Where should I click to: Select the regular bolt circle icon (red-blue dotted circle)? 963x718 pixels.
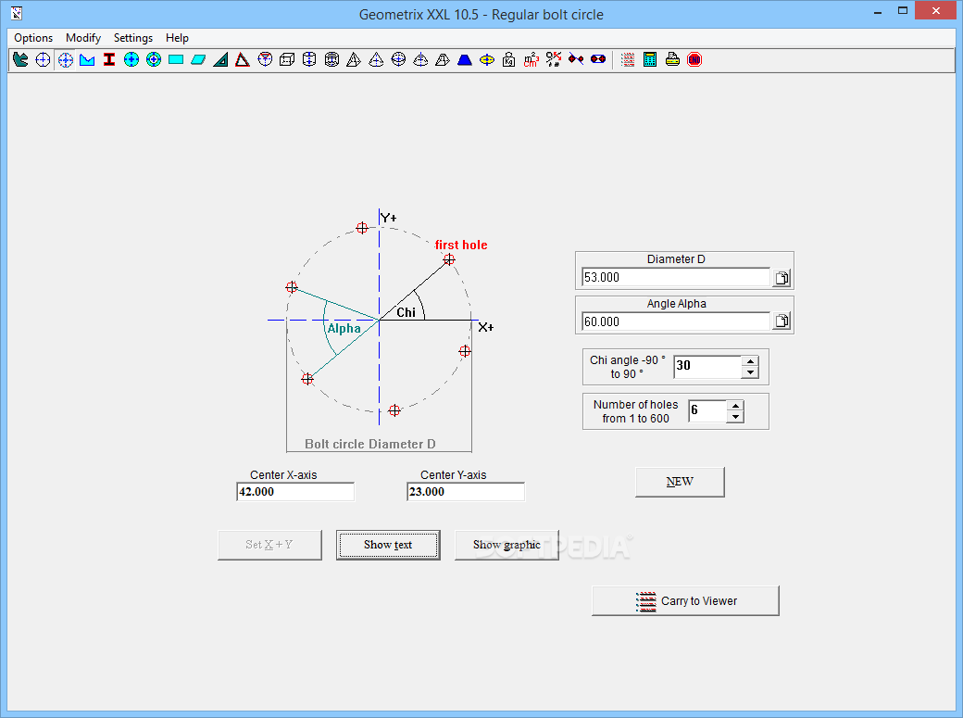(x=65, y=59)
